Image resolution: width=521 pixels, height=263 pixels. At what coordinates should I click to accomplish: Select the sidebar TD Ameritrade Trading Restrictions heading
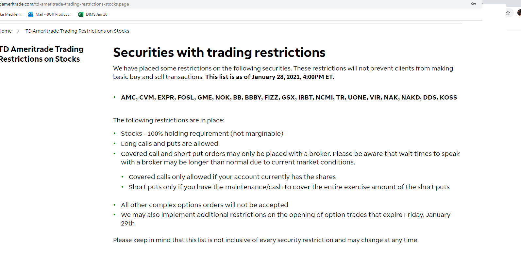point(41,54)
